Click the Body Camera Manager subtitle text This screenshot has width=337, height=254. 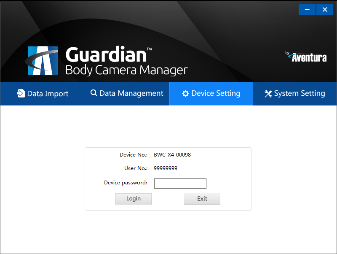126,70
